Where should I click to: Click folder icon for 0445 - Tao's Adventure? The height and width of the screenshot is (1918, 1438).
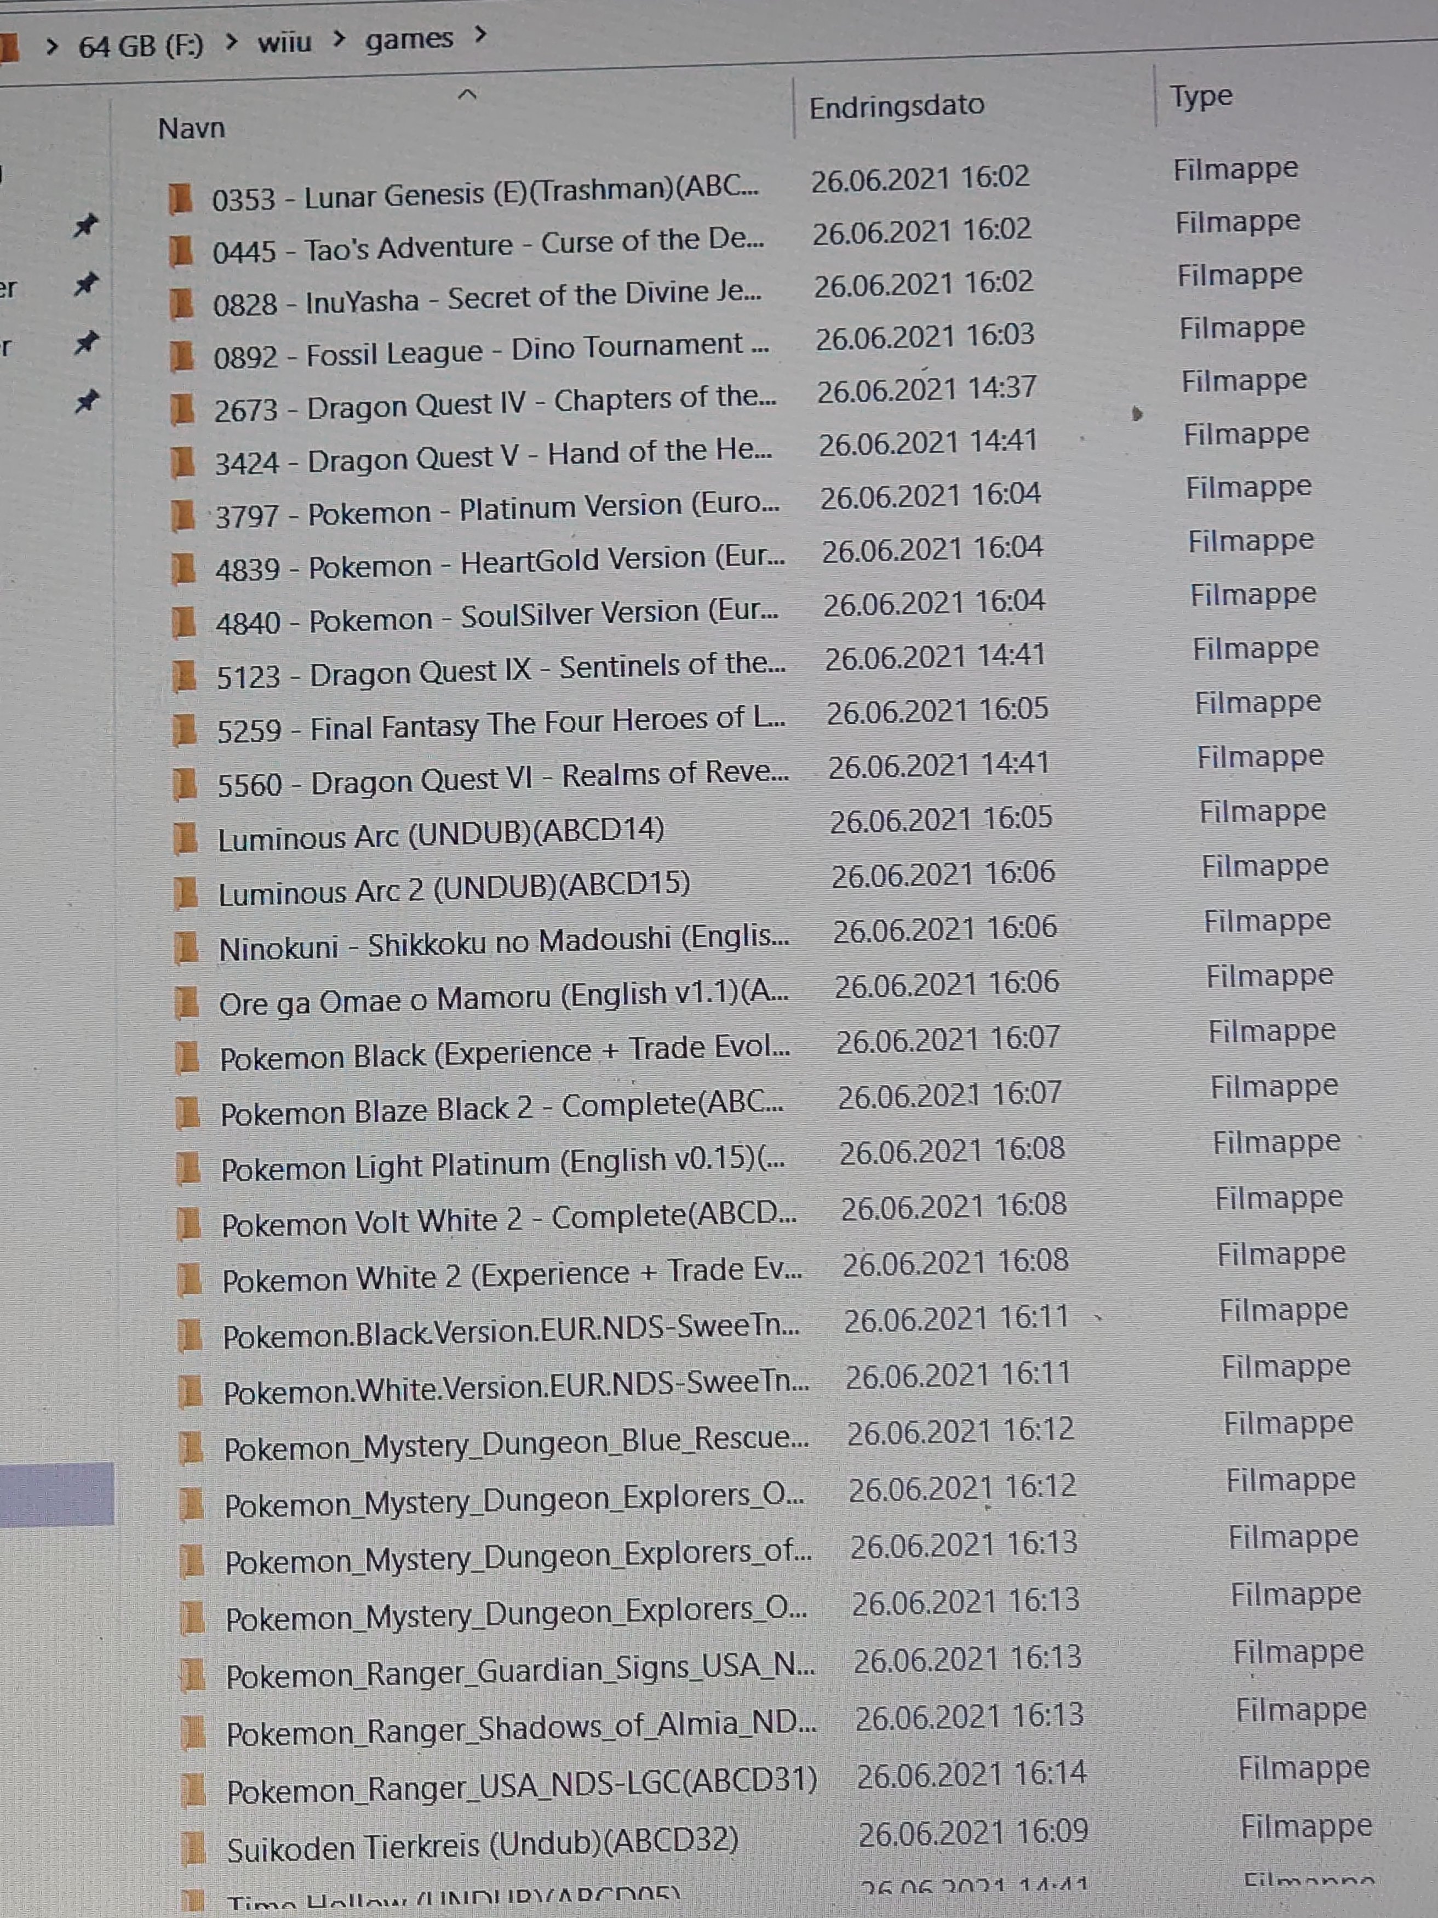pyautogui.click(x=180, y=252)
